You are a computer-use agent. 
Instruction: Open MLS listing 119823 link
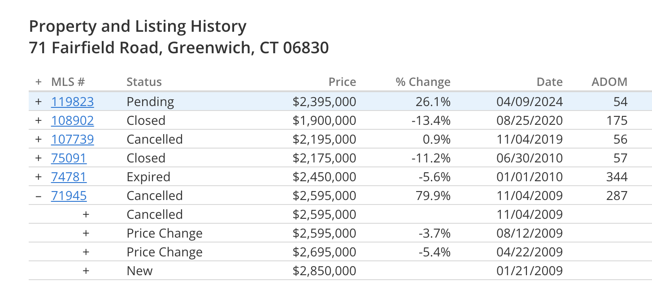pyautogui.click(x=73, y=102)
